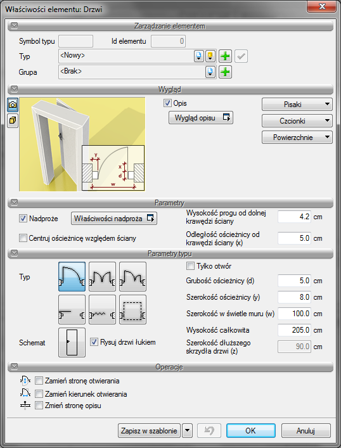Select the single-leaf swing door type icon
Viewport: 341px width, 448px height.
pyautogui.click(x=72, y=276)
